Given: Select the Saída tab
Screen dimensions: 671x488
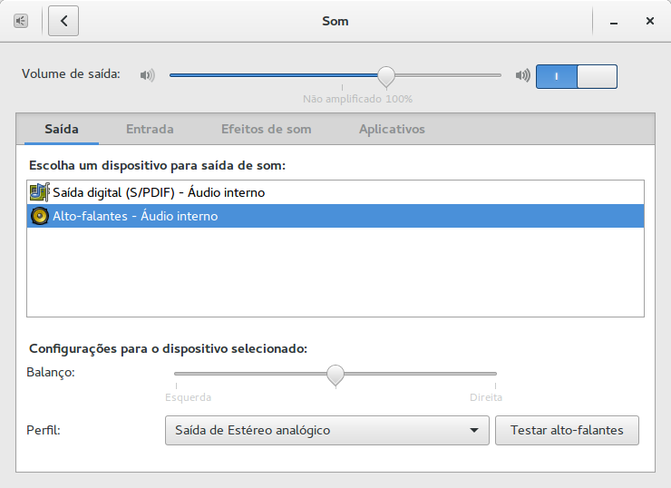Looking at the screenshot, I should [62, 130].
